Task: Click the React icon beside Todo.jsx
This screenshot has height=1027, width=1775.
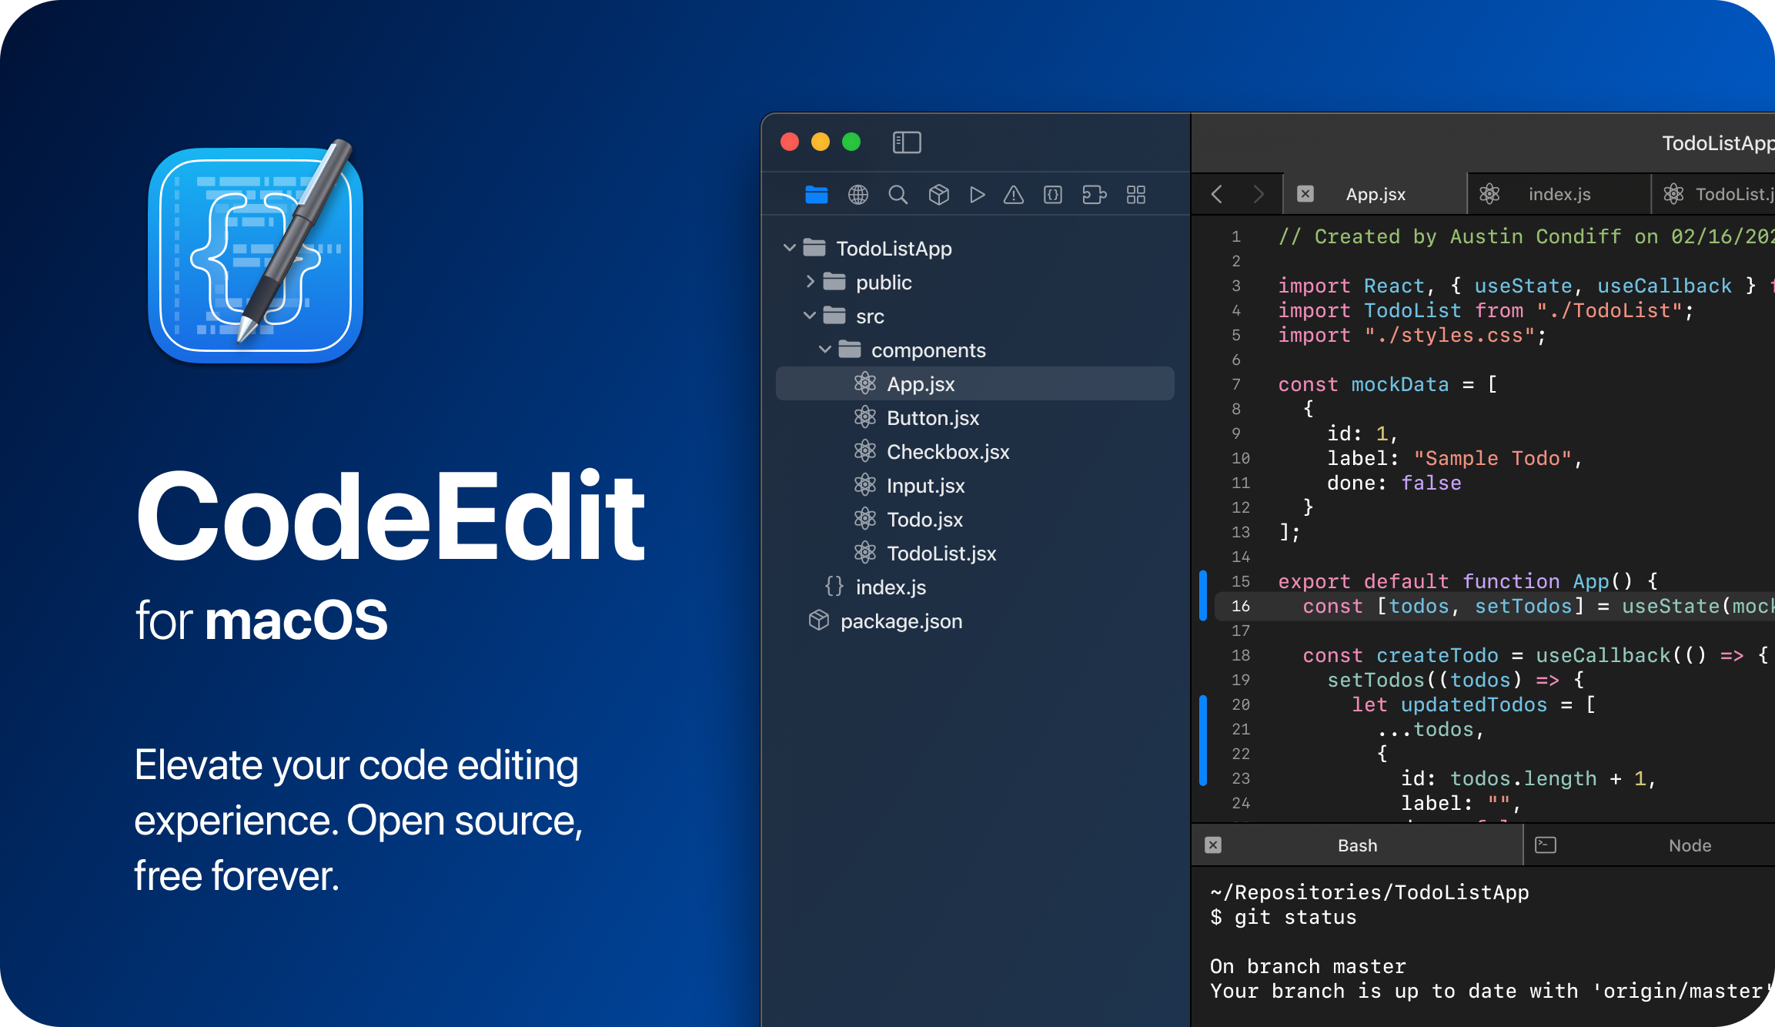Action: pos(865,519)
